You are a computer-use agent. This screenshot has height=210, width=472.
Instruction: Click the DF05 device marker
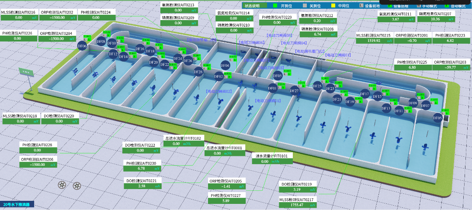coord(437,117)
